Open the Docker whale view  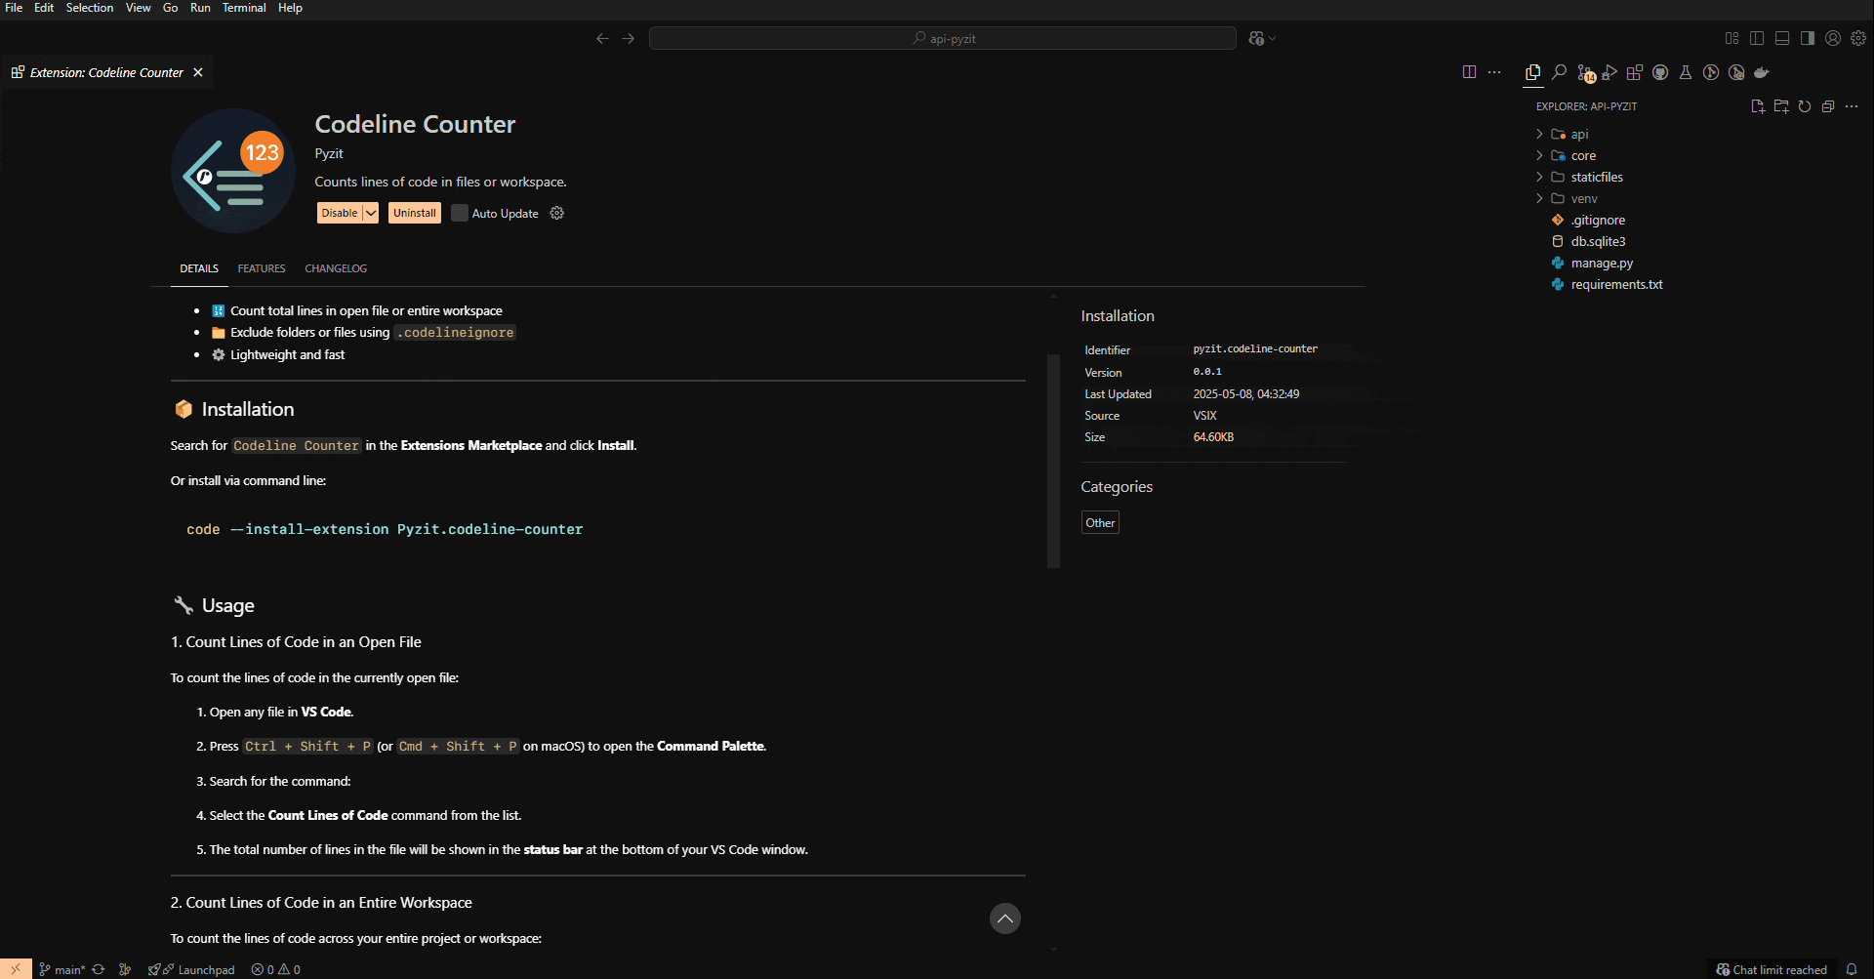[x=1762, y=72]
